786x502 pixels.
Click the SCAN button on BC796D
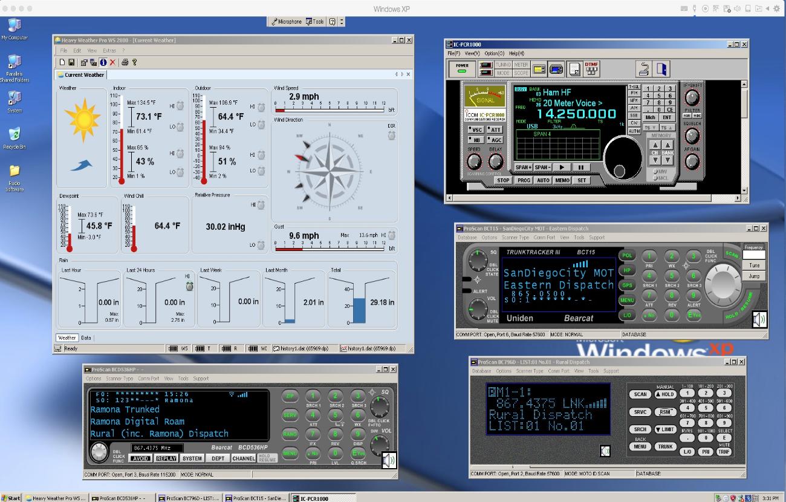point(640,394)
